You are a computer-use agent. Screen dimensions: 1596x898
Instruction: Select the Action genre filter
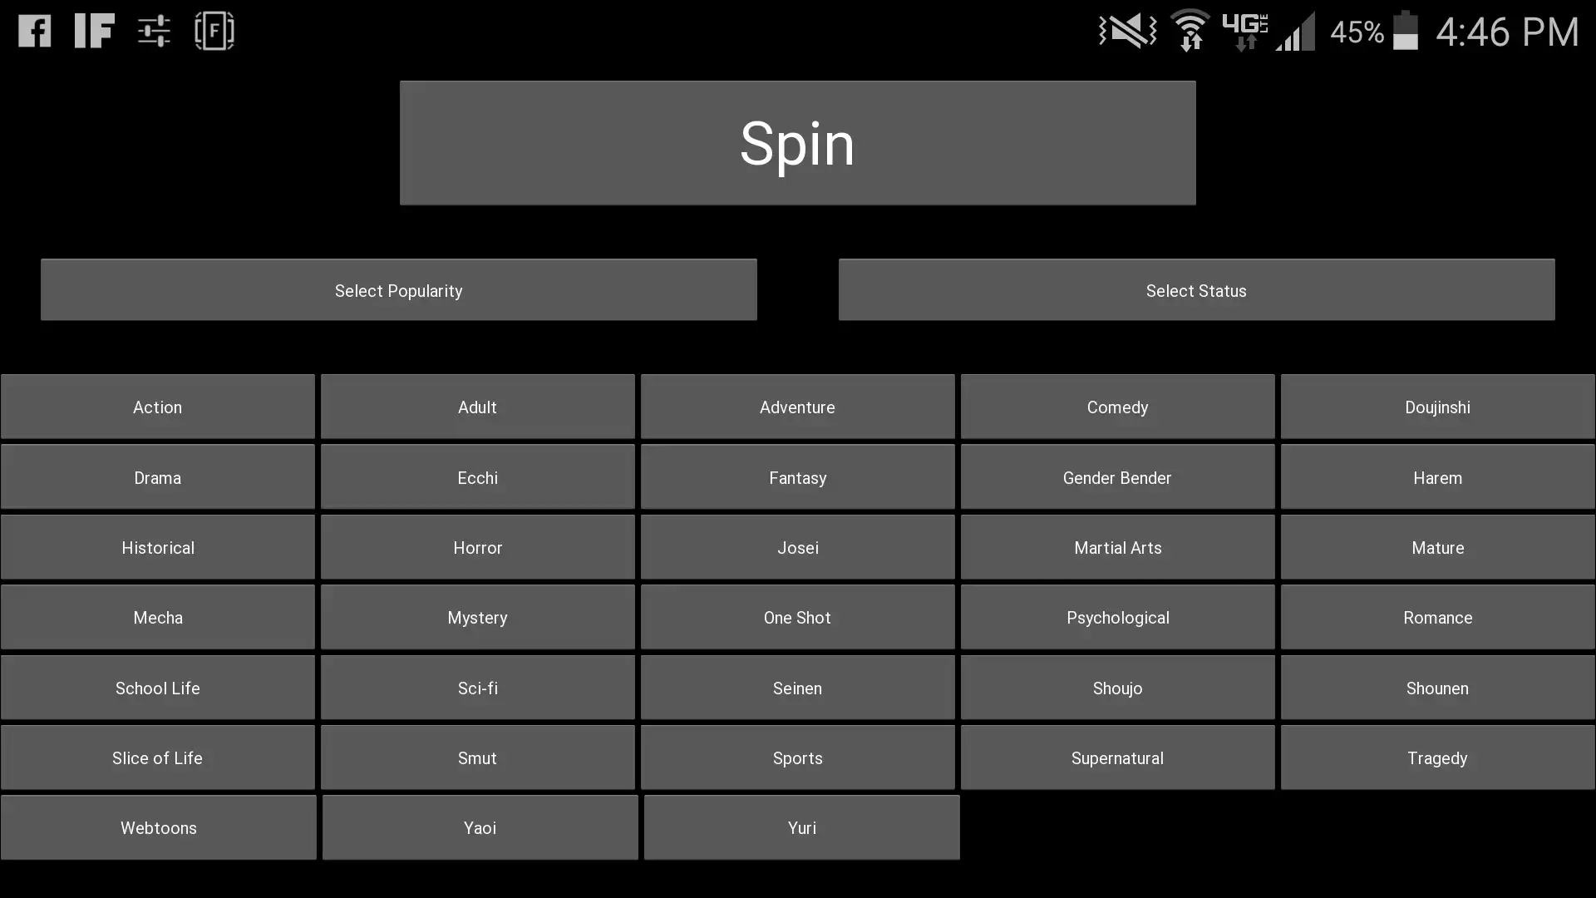point(157,407)
